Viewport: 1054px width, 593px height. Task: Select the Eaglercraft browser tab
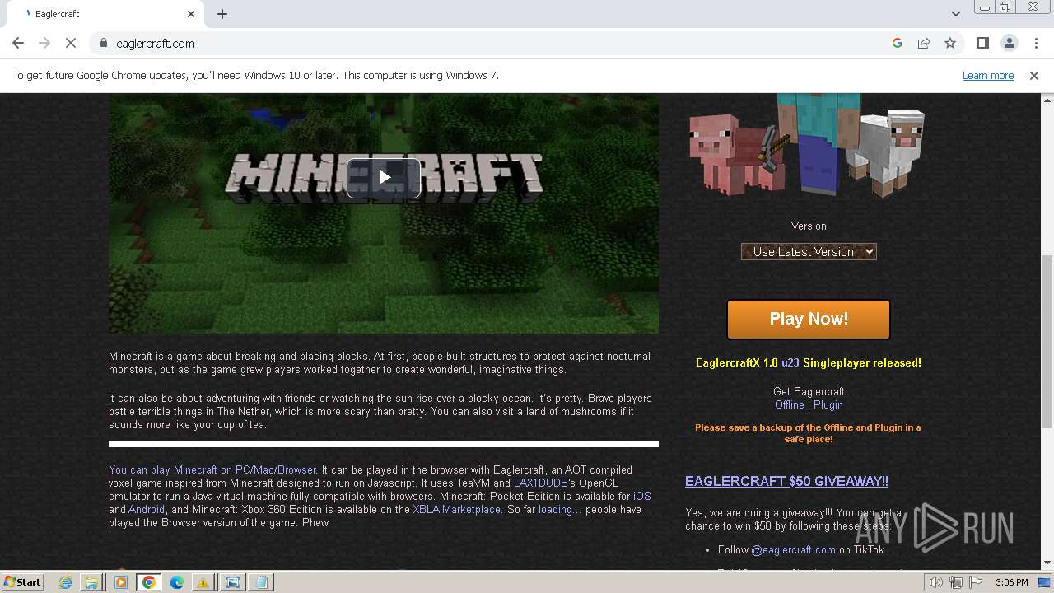[107, 14]
